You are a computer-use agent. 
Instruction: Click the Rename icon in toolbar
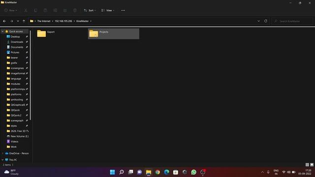click(55, 10)
